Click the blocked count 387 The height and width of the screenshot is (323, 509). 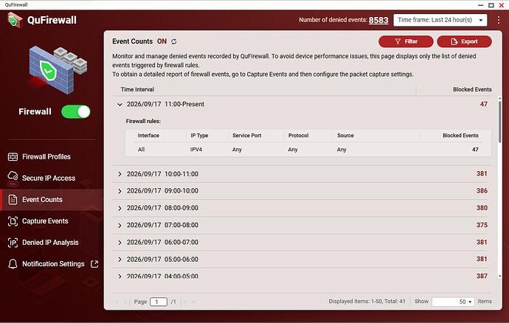[482, 277]
